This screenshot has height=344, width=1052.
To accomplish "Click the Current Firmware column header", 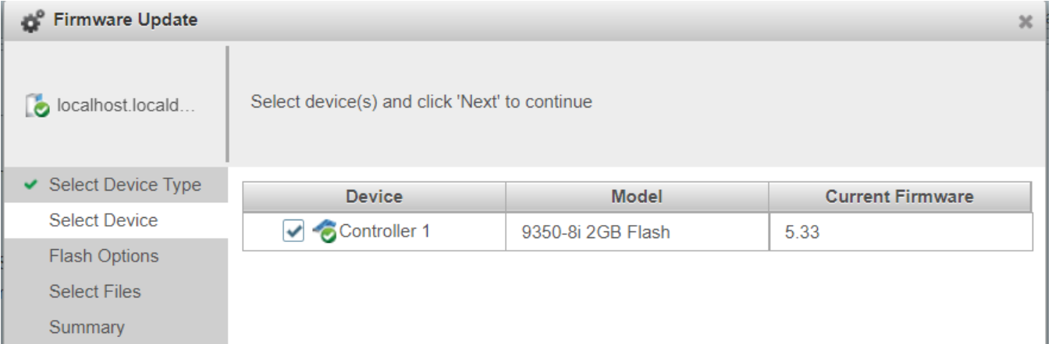I will (900, 197).
